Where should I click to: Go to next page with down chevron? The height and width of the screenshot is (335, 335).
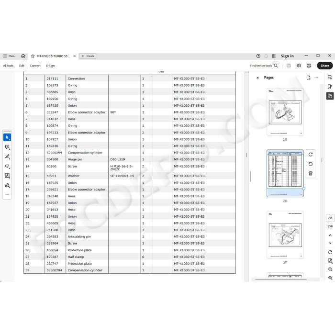330,243
